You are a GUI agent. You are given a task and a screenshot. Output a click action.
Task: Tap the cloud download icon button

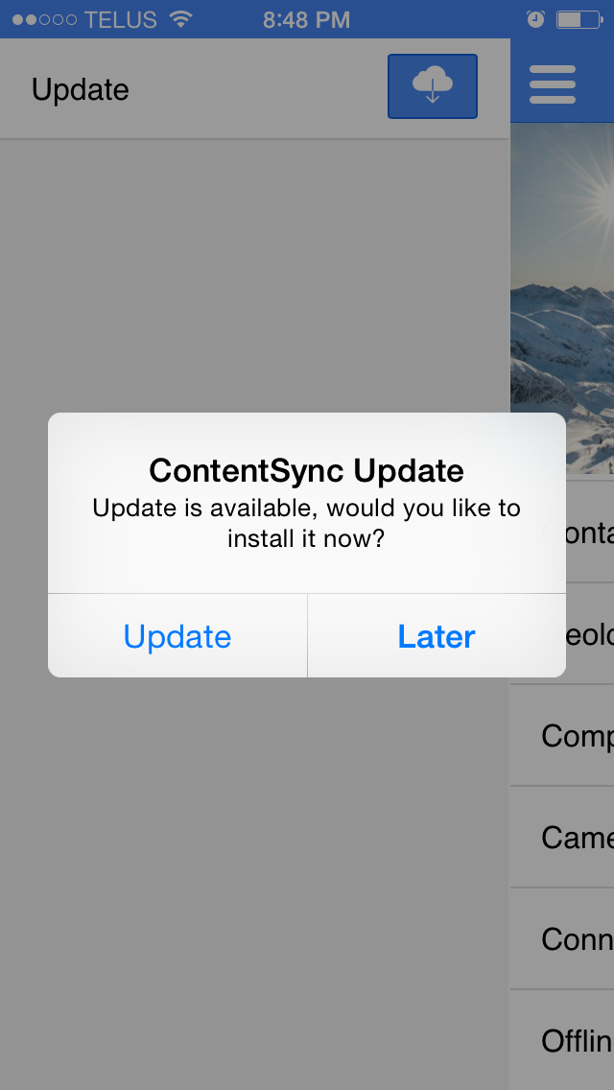click(433, 86)
